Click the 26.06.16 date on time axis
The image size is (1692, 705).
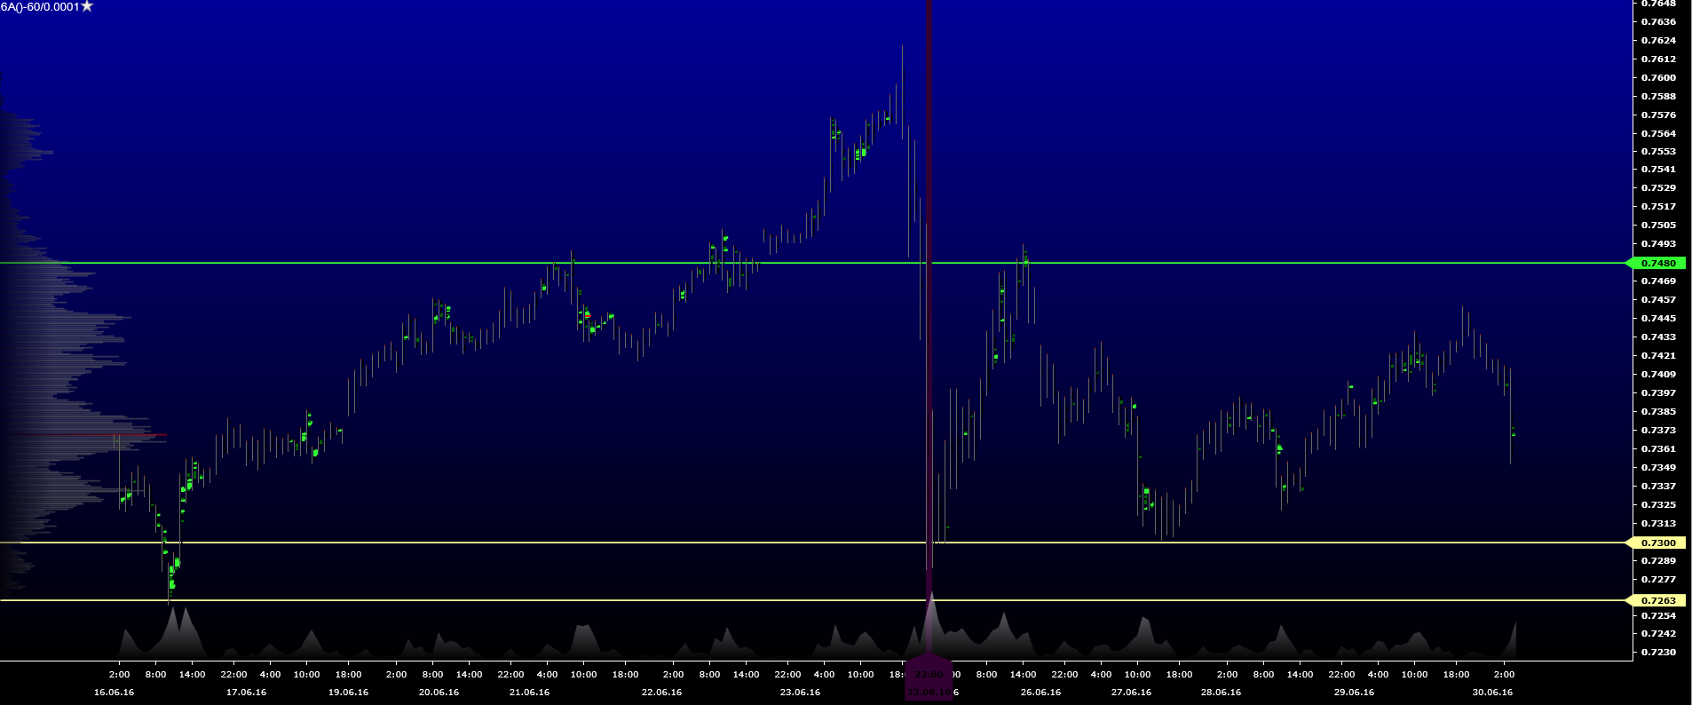[x=1040, y=692]
